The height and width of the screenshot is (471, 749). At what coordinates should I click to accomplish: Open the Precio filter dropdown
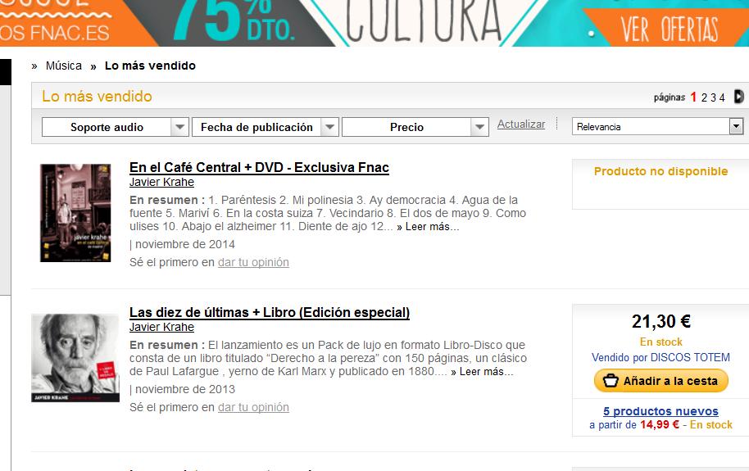click(x=415, y=127)
